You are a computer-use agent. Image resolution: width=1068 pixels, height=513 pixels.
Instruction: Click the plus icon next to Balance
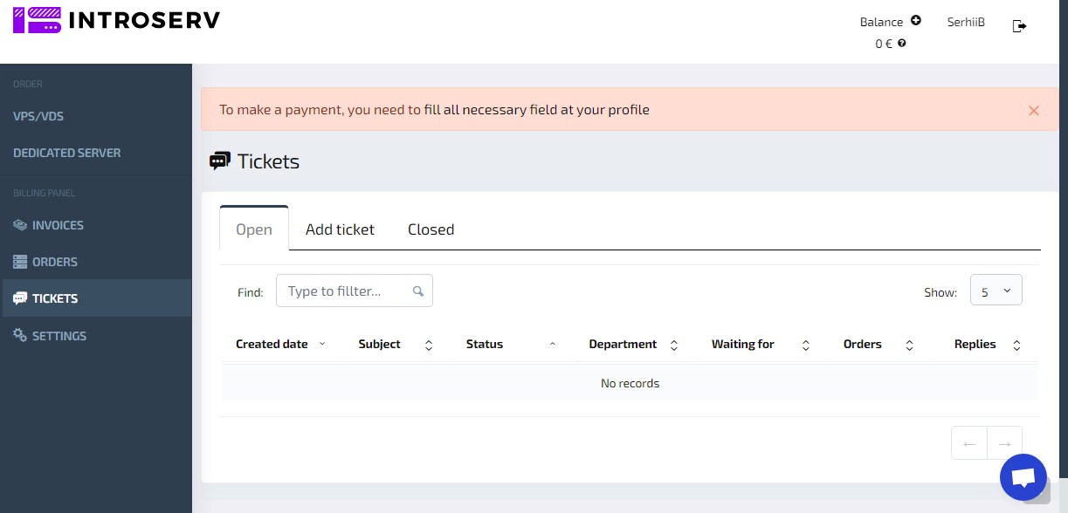pos(915,21)
